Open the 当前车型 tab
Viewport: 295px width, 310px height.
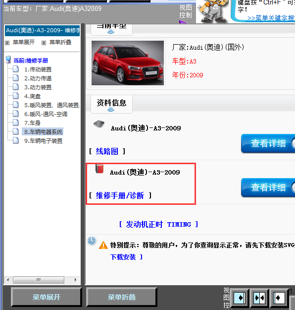111,29
